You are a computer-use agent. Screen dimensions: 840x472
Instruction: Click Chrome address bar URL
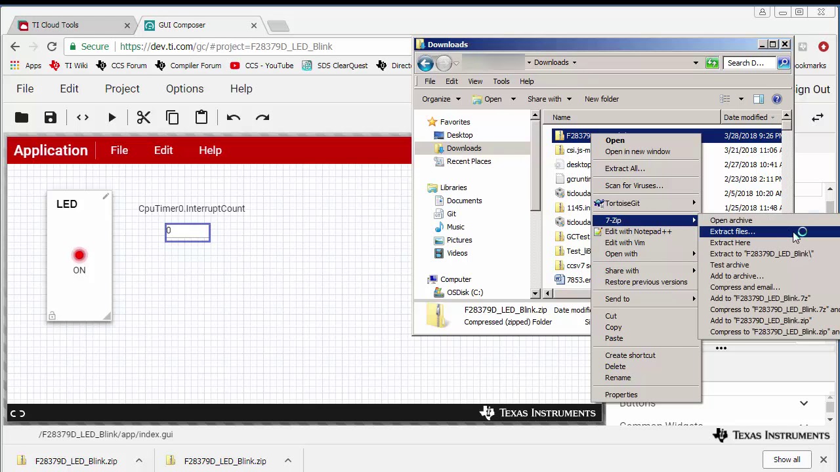[x=226, y=47]
